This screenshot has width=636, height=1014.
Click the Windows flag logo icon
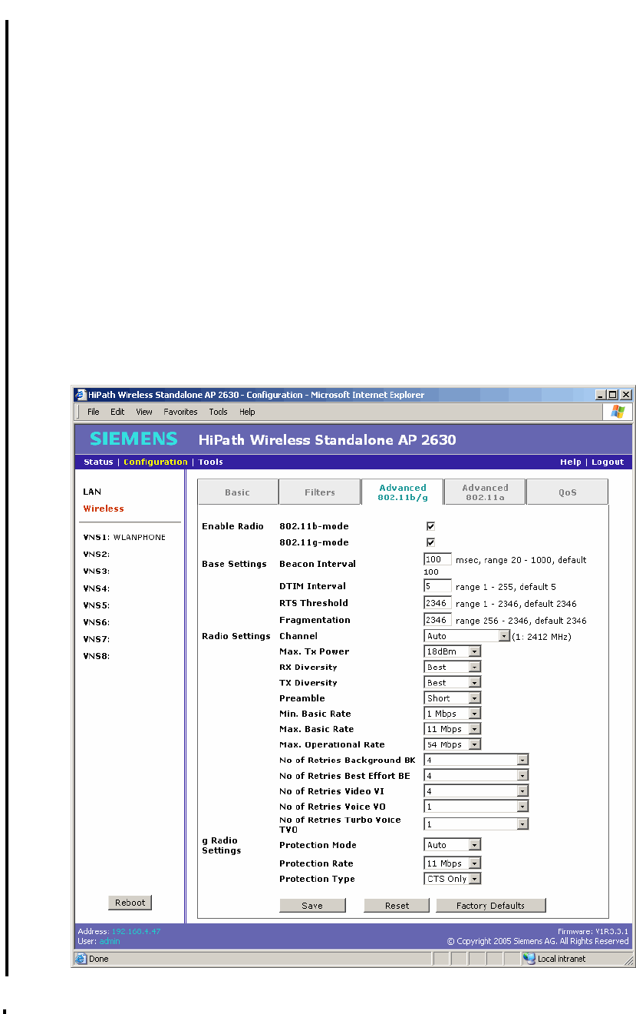618,412
